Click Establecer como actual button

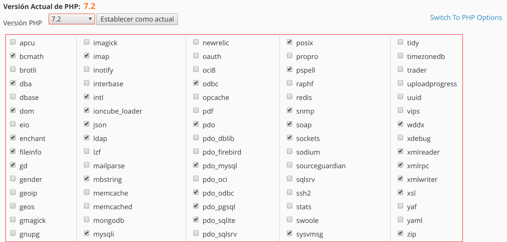tap(137, 19)
